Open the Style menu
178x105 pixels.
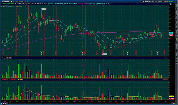(x=151, y=1)
